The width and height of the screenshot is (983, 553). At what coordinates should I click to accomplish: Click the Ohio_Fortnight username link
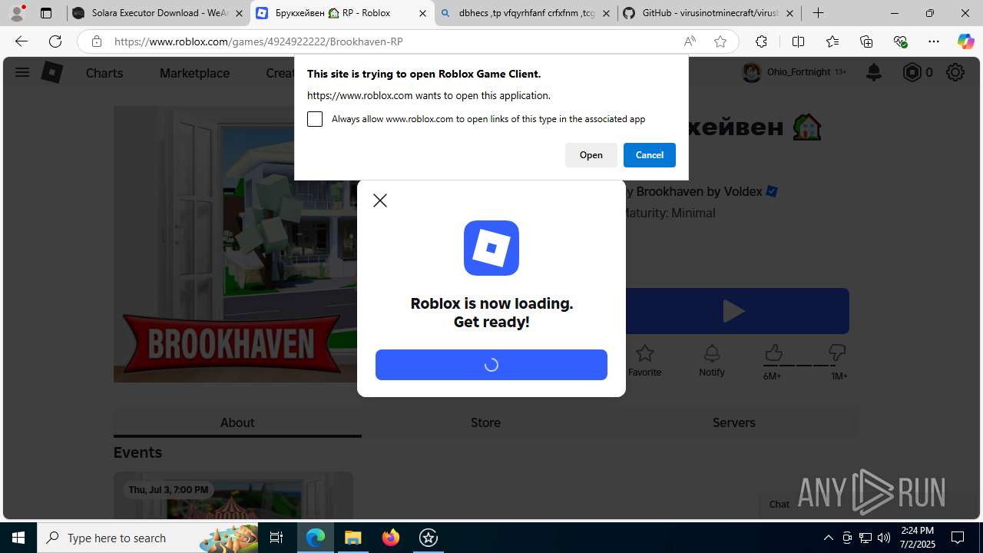pyautogui.click(x=799, y=72)
